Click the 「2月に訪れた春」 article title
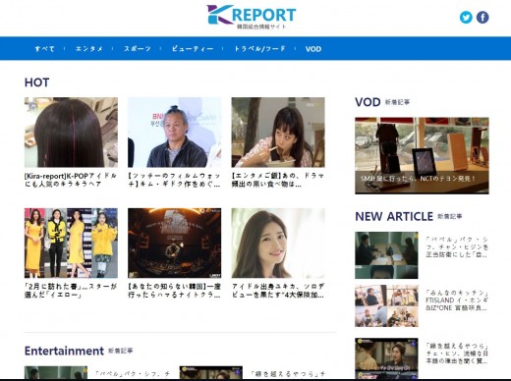The image size is (511, 381). (x=71, y=291)
